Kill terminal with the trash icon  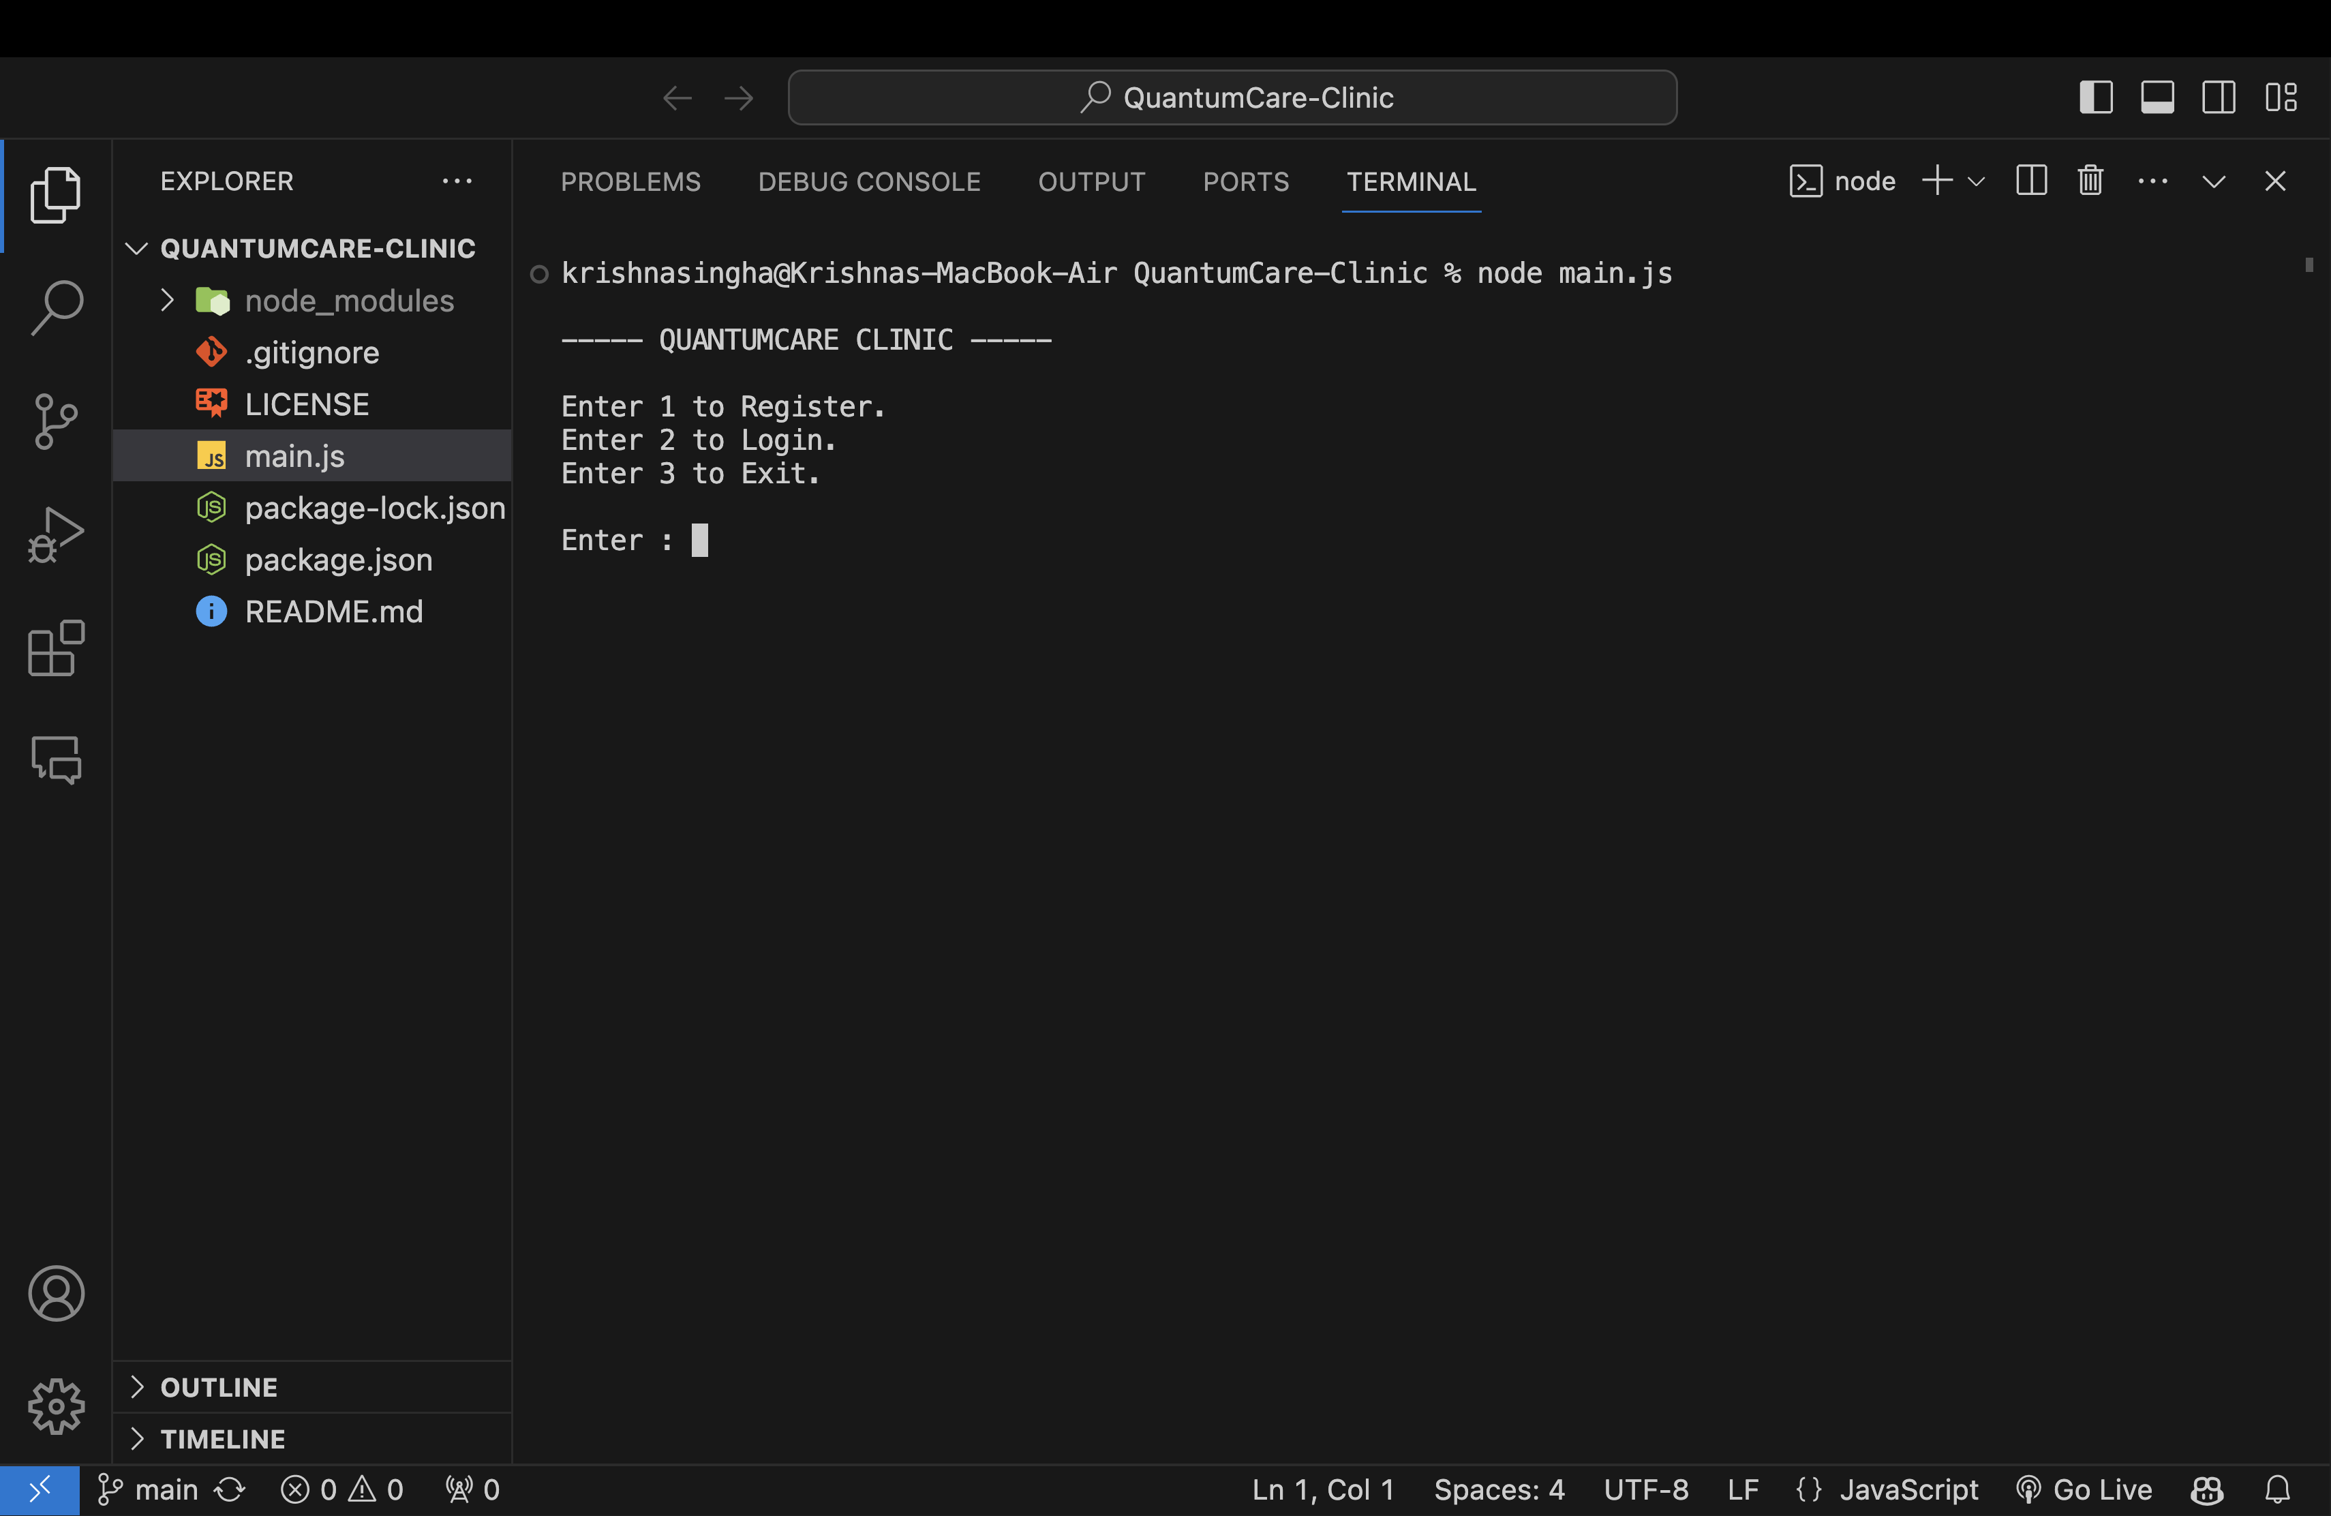(2090, 181)
